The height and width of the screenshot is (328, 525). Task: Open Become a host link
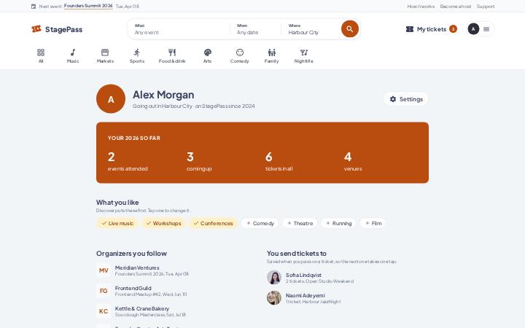pyautogui.click(x=455, y=7)
